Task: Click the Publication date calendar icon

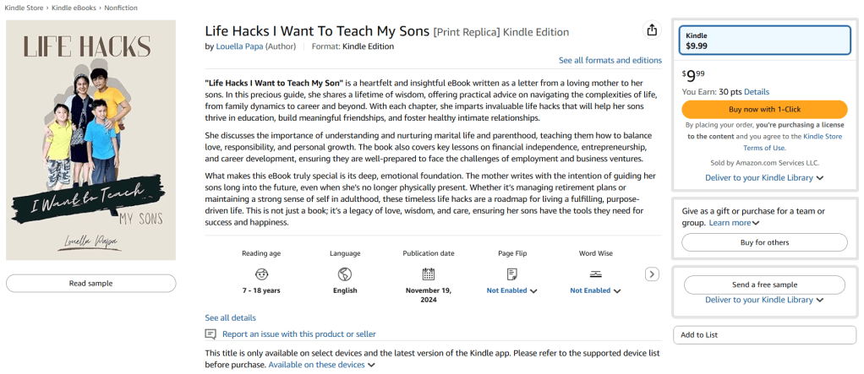Action: click(429, 274)
